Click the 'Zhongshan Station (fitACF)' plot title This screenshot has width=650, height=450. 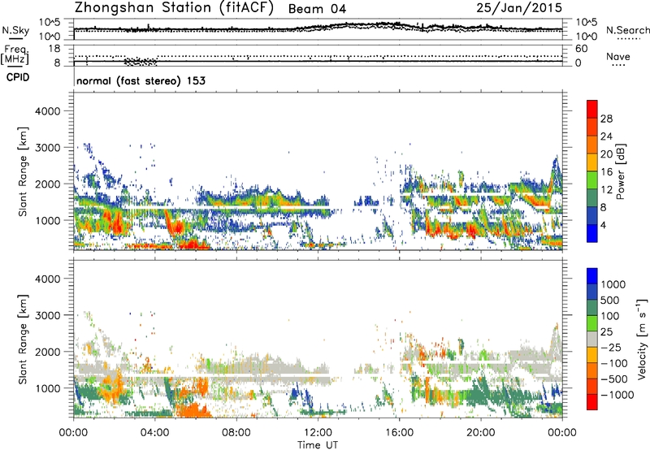coord(174,8)
